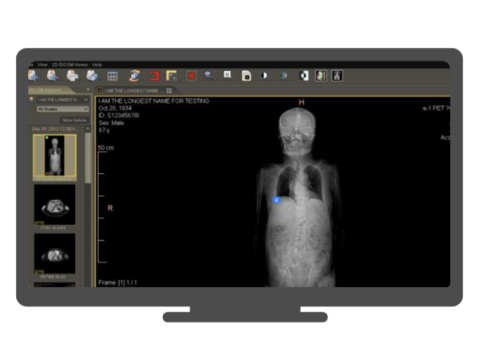The height and width of the screenshot is (359, 479).
Task: Open the 2D-DICOM Viewer menu
Action: point(70,65)
